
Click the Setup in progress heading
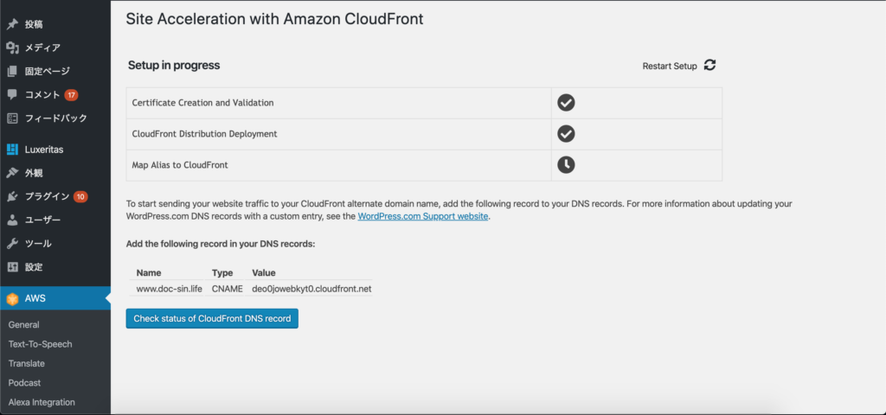pos(174,66)
